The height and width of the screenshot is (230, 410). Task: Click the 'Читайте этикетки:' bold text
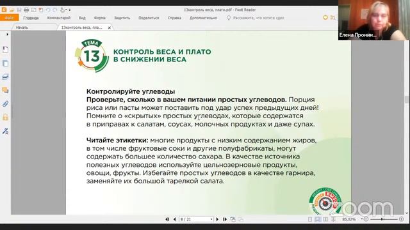click(117, 141)
